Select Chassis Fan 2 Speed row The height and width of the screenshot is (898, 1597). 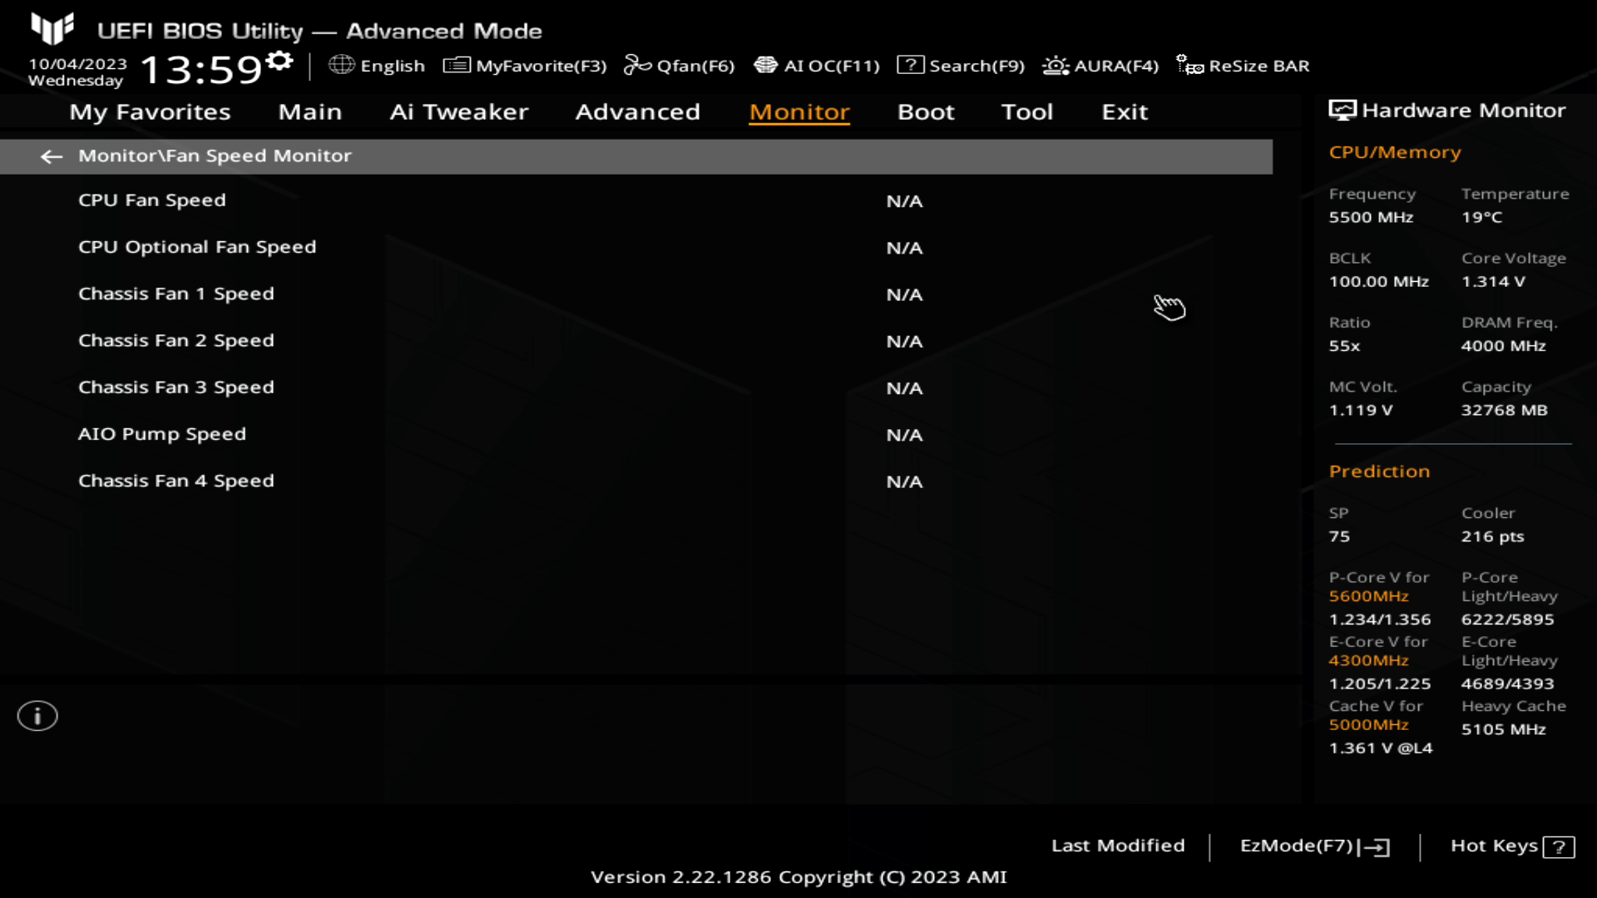point(636,341)
